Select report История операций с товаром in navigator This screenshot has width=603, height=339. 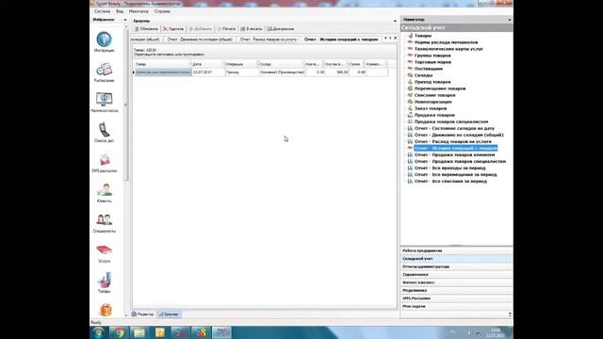(x=456, y=148)
